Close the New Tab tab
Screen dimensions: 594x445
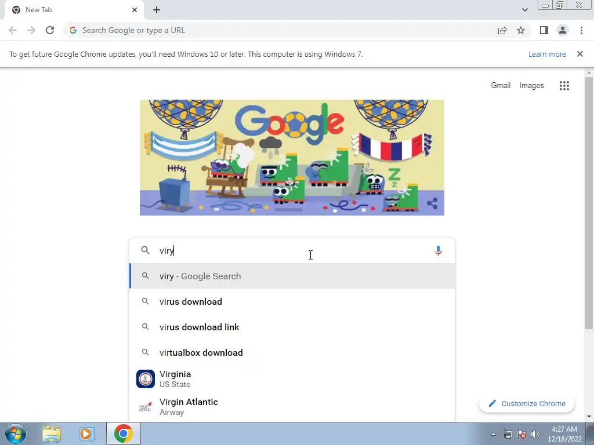[x=135, y=10]
